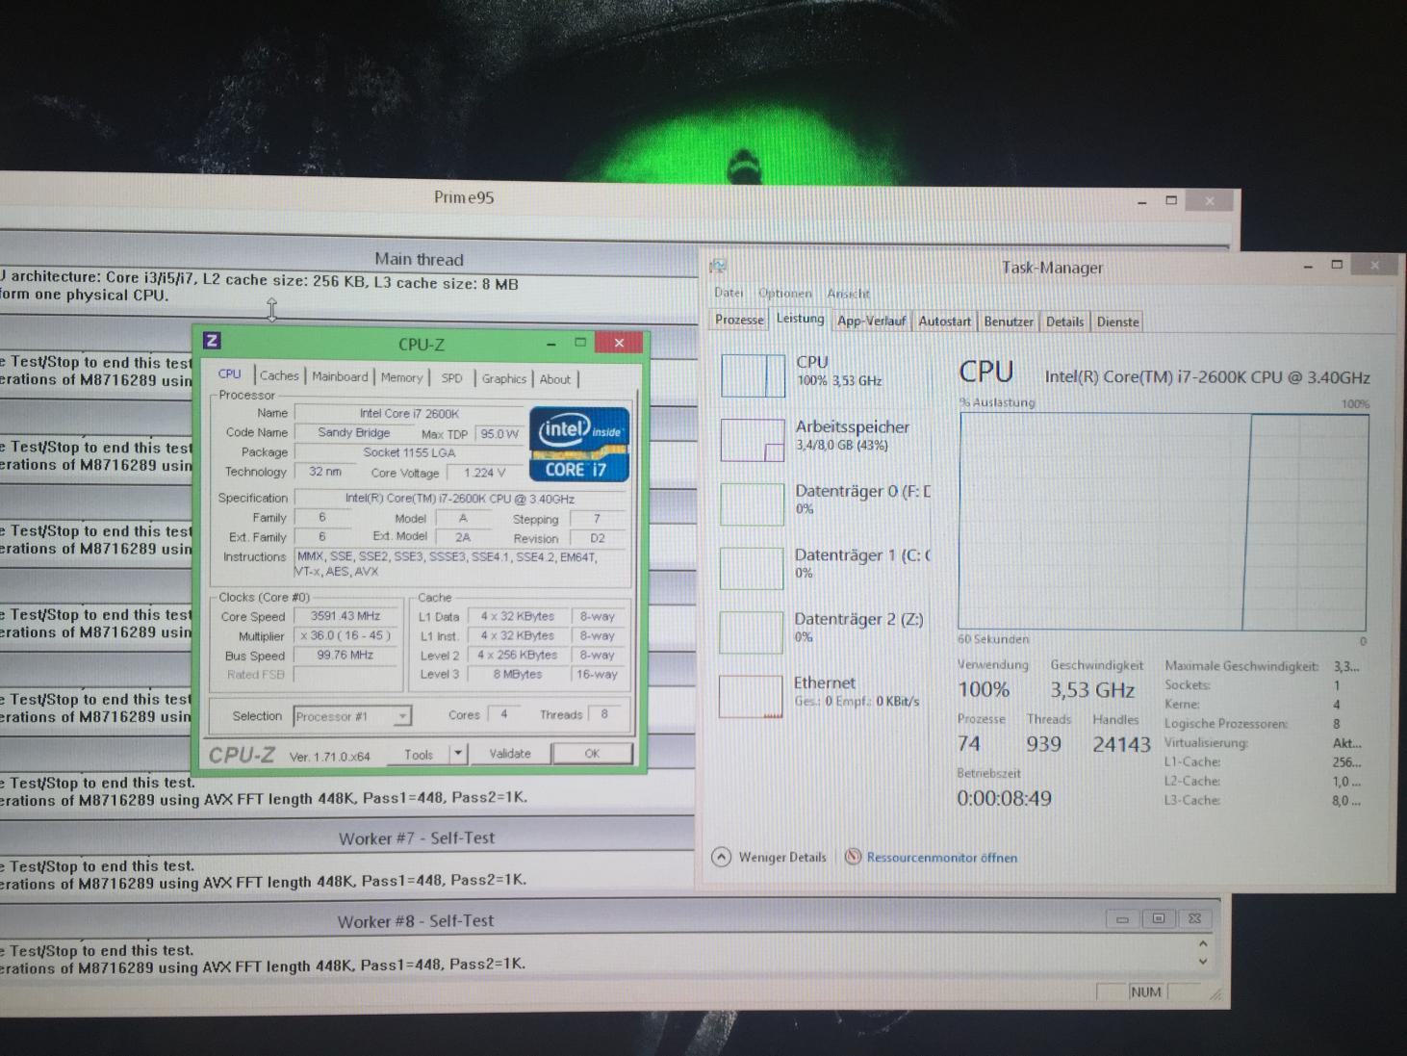Select the CPU usage mini graph thumbnail
The width and height of the screenshot is (1407, 1056).
tap(753, 375)
